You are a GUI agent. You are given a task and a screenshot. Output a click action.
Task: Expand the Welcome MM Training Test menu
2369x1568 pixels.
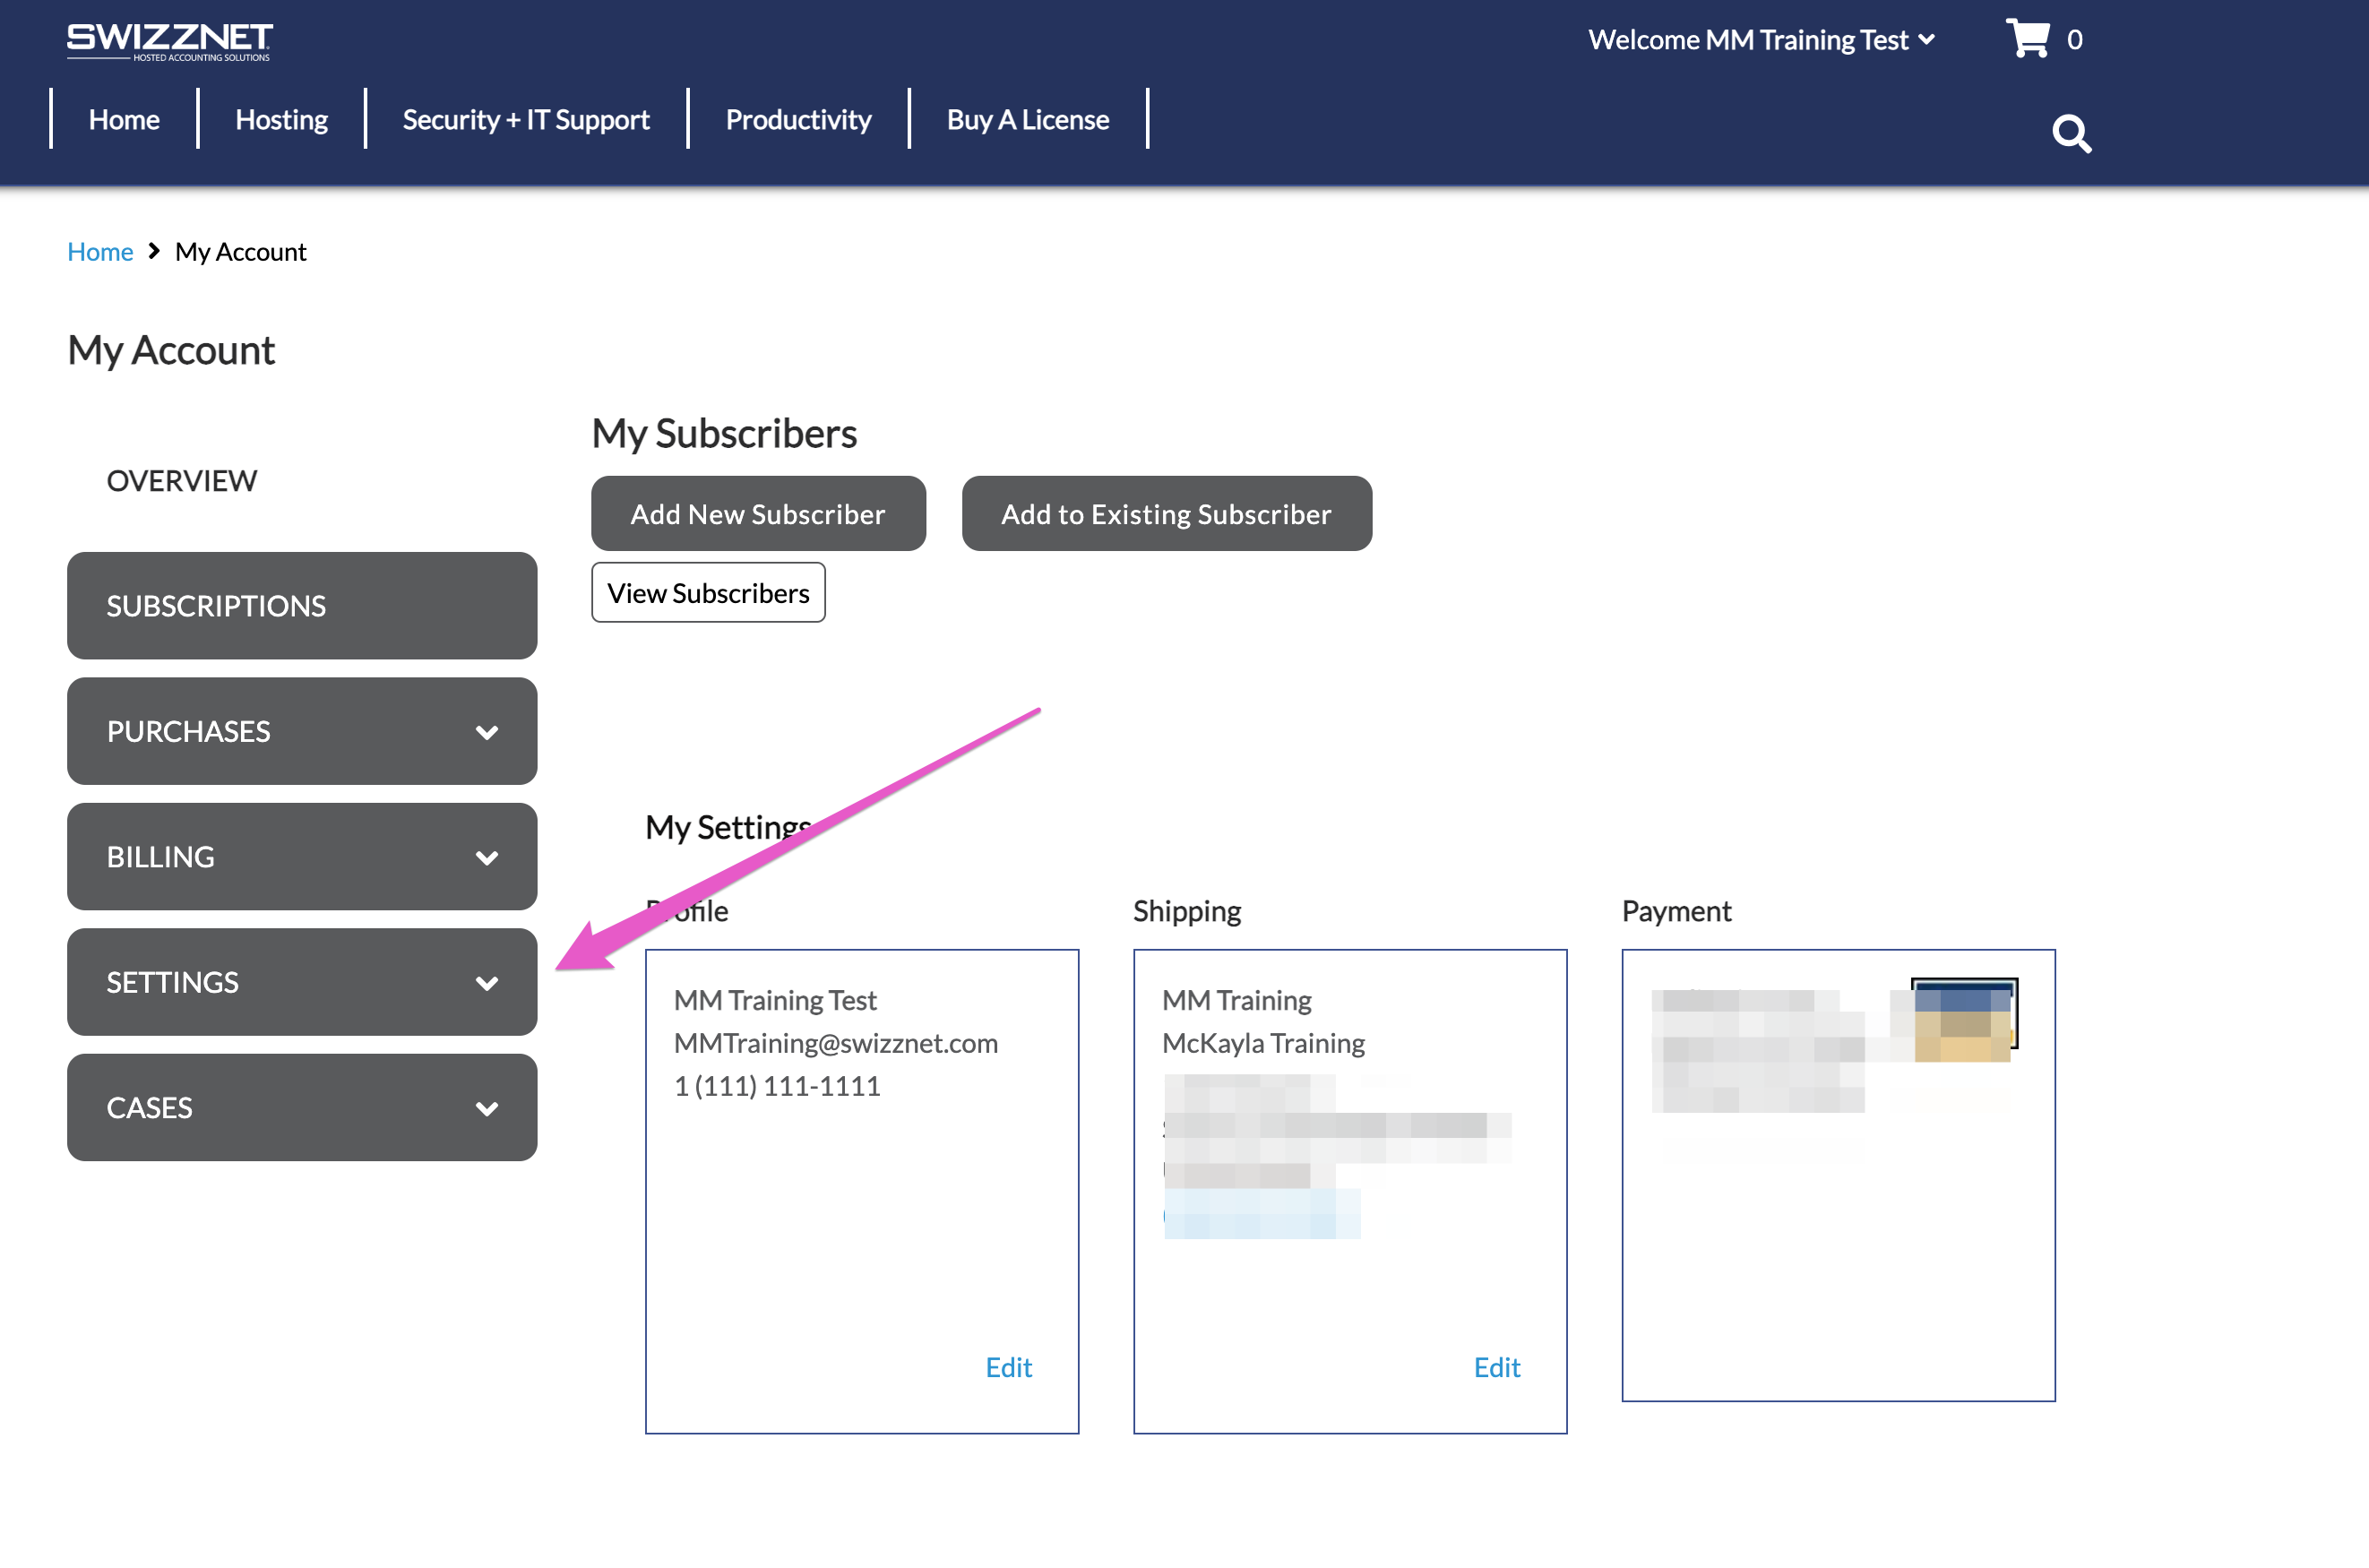(1761, 39)
